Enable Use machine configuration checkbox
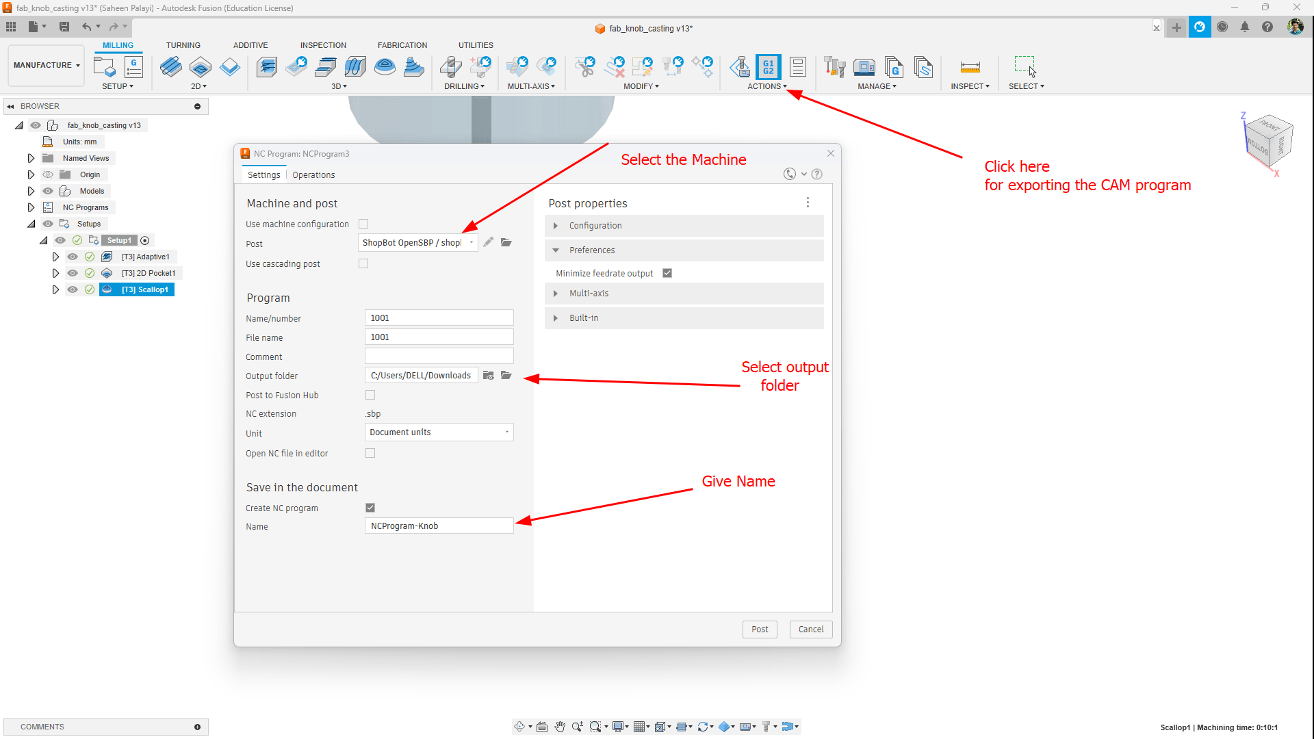 pyautogui.click(x=363, y=224)
